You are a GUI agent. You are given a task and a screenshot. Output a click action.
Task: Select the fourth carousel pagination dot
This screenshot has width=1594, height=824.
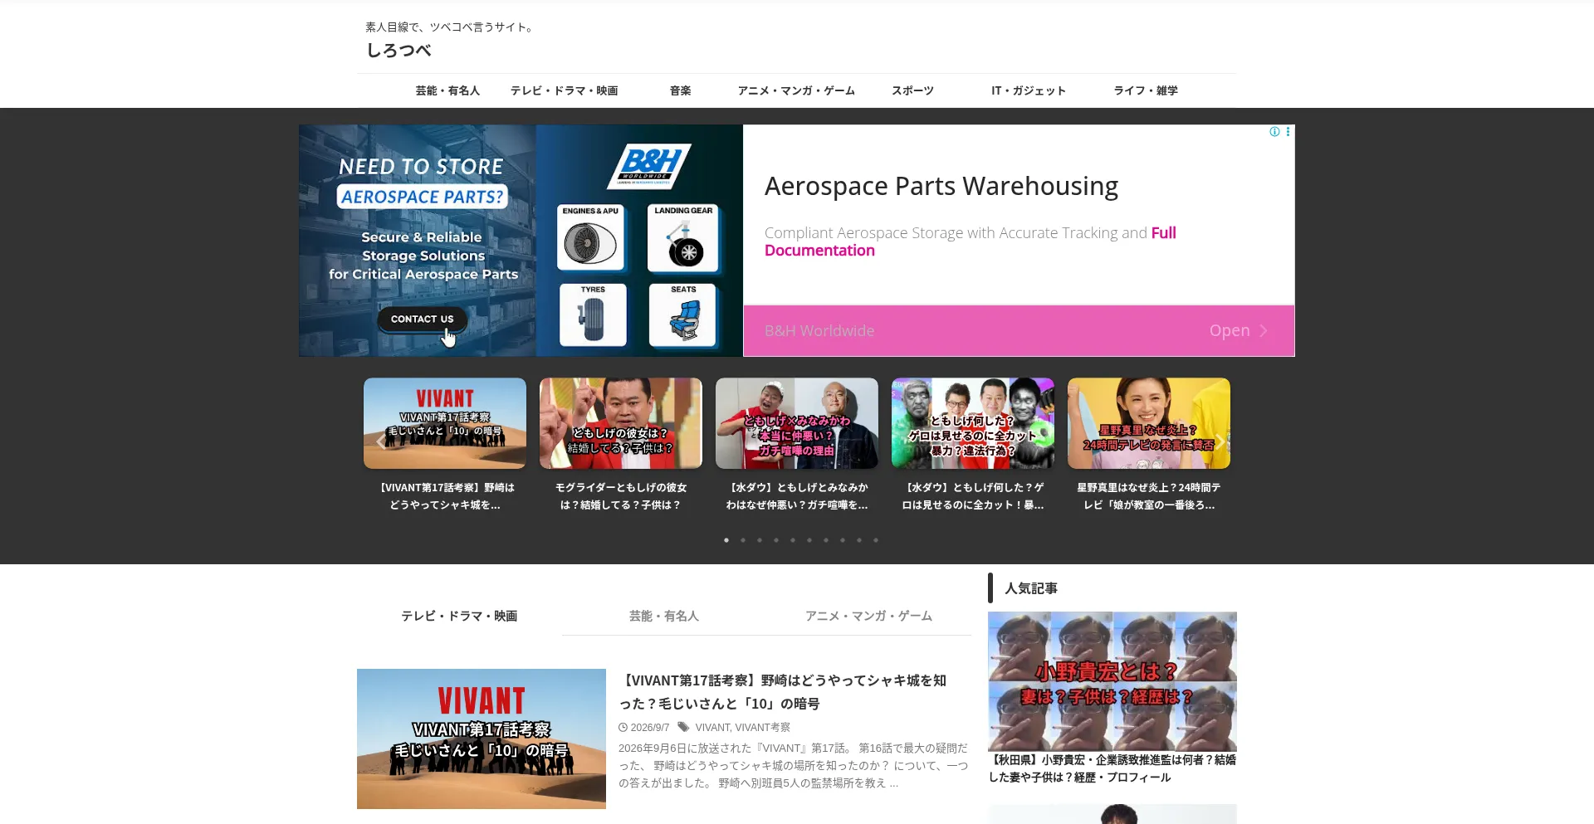point(776,540)
